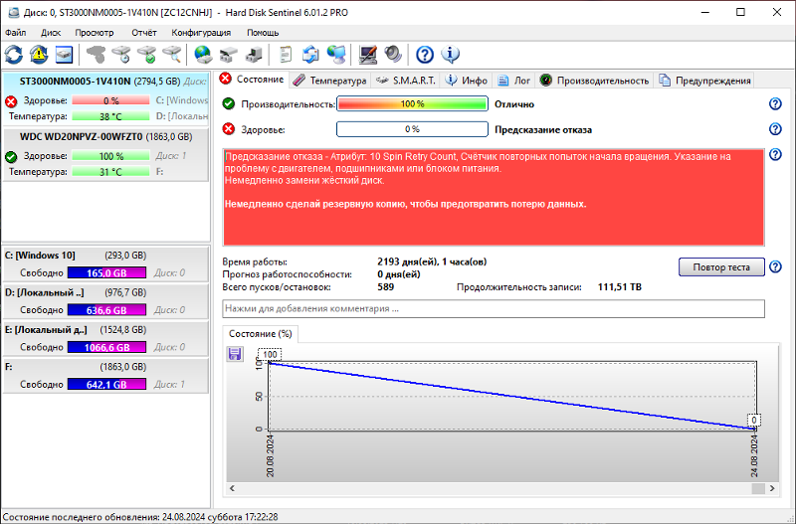Save the chart using the floppy disk icon
Viewport: 796px width, 524px height.
pyautogui.click(x=235, y=354)
